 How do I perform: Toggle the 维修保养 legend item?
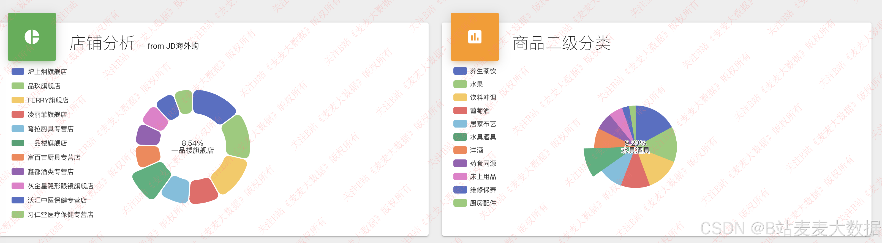click(475, 190)
